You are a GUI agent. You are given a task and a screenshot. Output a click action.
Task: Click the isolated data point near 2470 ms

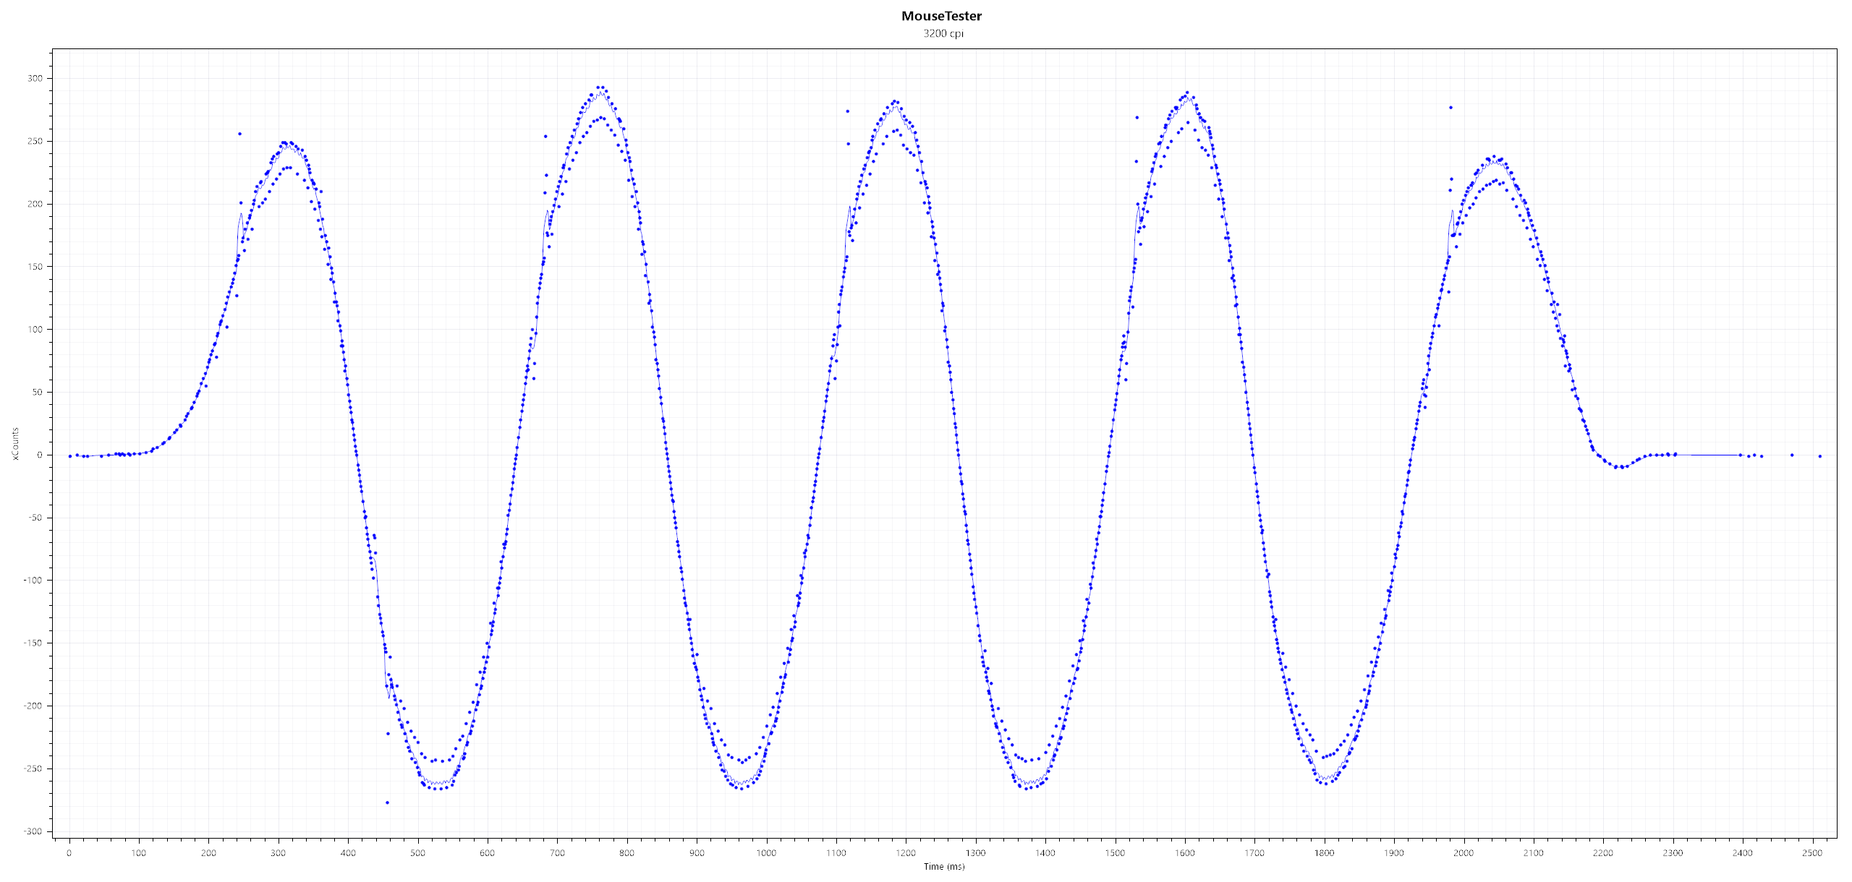pos(1792,455)
